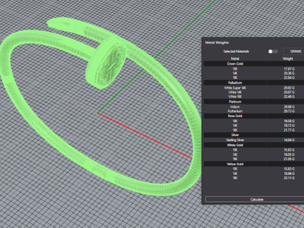Click the Weight column header
Viewport: 304px width, 228px height.
pyautogui.click(x=288, y=58)
